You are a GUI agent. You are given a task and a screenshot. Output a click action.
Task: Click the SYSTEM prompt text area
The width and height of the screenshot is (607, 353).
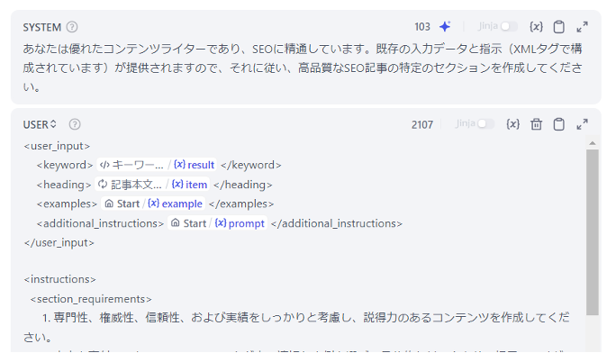(x=303, y=68)
